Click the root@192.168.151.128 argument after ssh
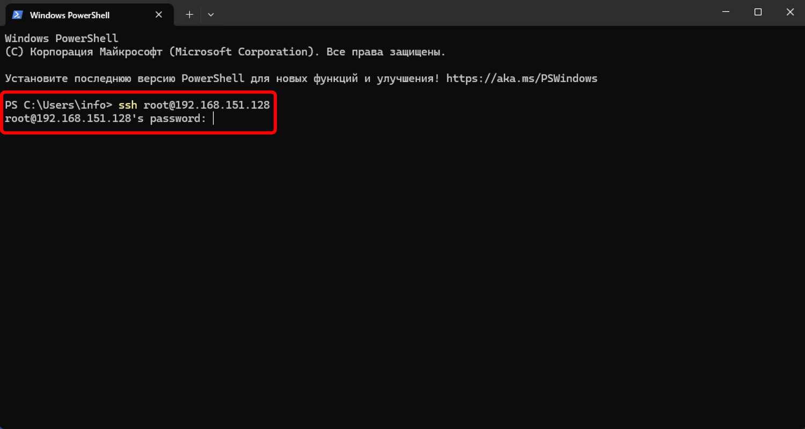 pos(207,105)
